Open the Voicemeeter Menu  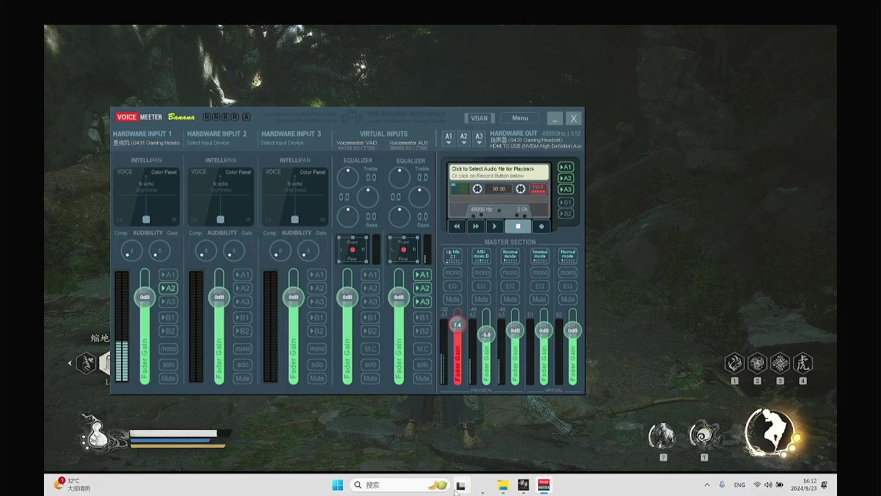click(520, 118)
